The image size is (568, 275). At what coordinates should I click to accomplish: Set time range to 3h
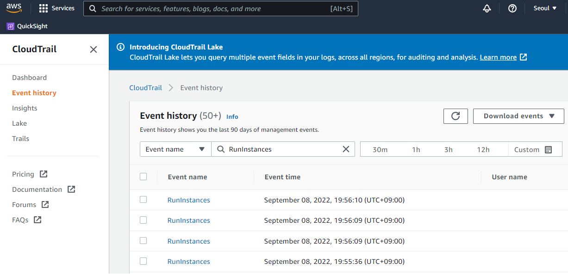coord(449,150)
